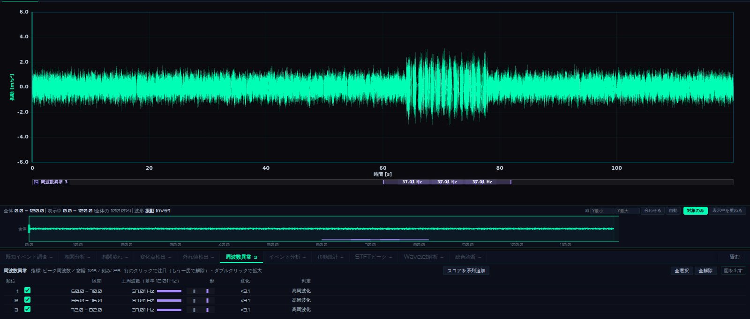Screen dimensions: 750x319
Task: Open the 相関崩れ tab
Action: (x=115, y=257)
